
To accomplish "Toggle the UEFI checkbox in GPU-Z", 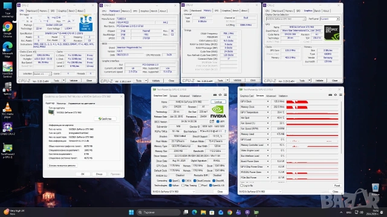I will tap(218, 122).
